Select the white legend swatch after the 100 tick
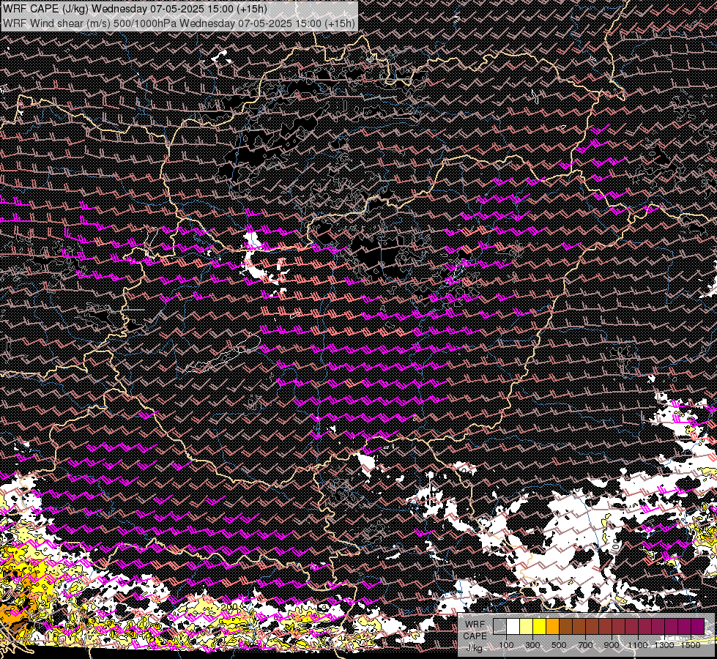Screen dimensions: 717x659 tap(513, 626)
